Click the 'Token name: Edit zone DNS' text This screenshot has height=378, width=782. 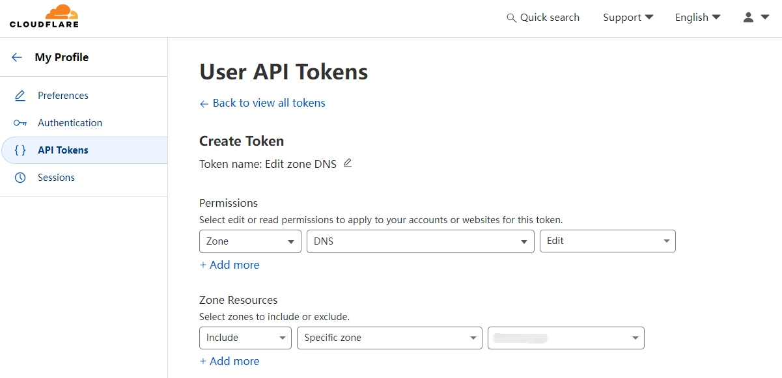point(268,164)
